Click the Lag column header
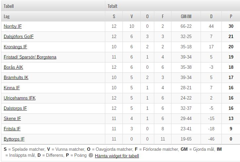 (7, 16)
